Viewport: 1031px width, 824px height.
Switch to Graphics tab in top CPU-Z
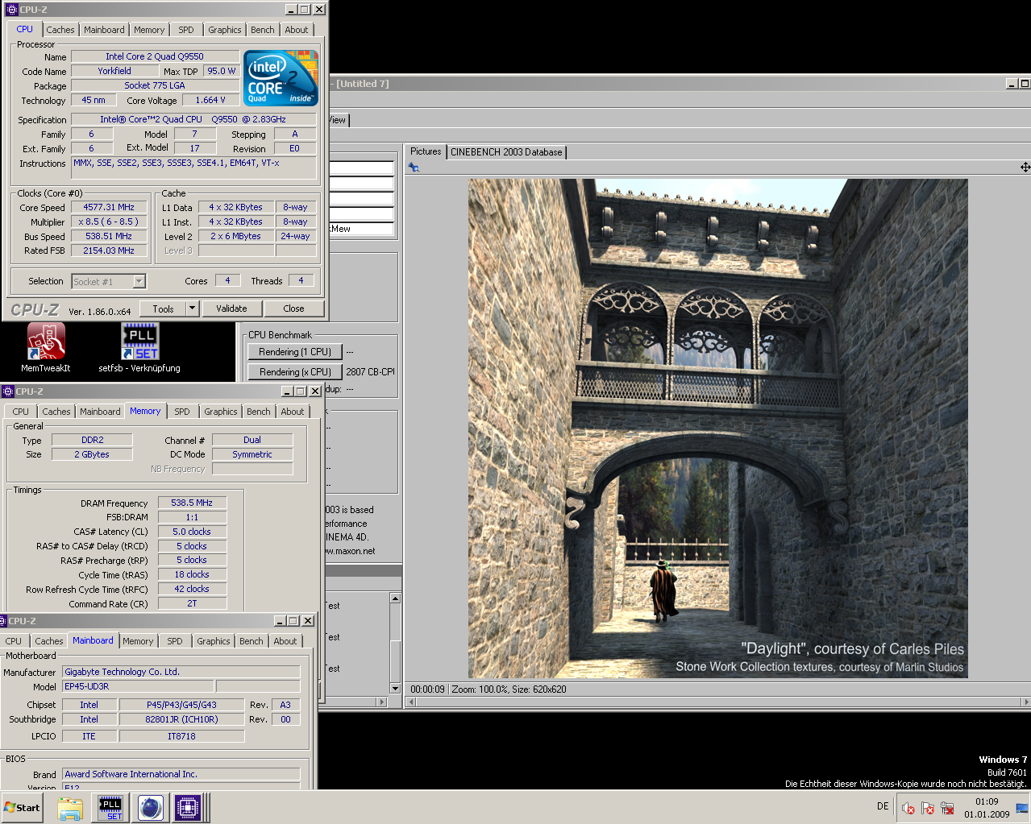pos(225,30)
